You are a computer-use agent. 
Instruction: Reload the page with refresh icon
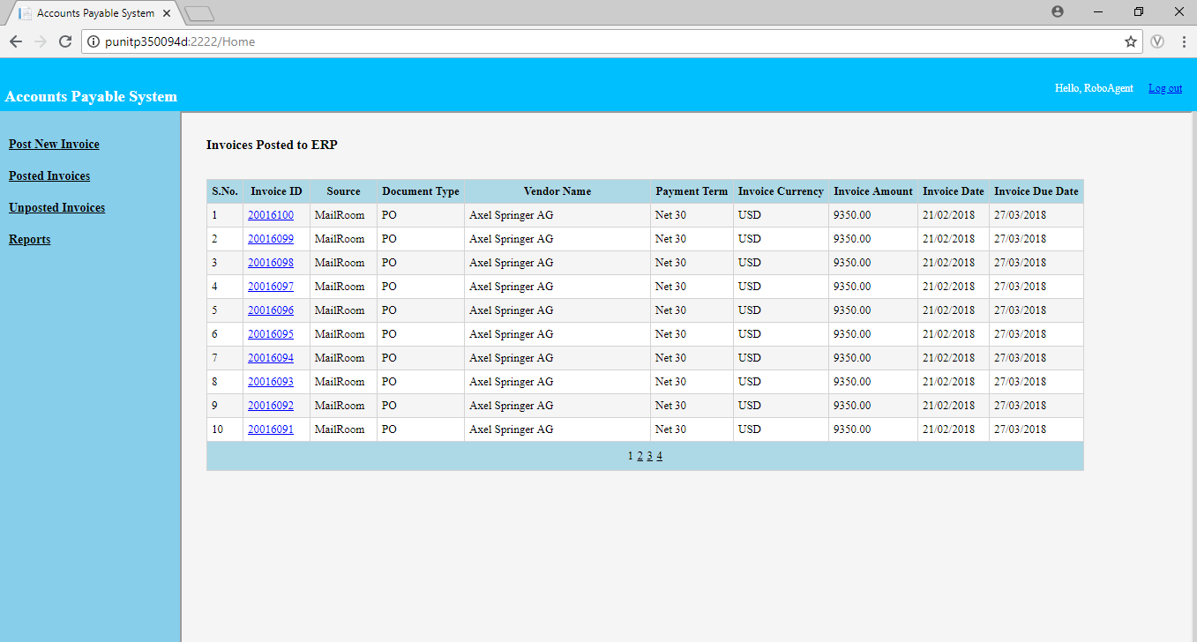(64, 41)
